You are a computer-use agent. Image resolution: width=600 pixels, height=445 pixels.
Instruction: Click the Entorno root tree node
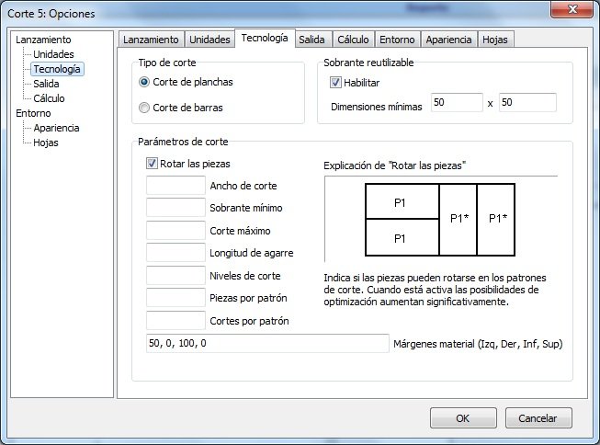[x=34, y=113]
